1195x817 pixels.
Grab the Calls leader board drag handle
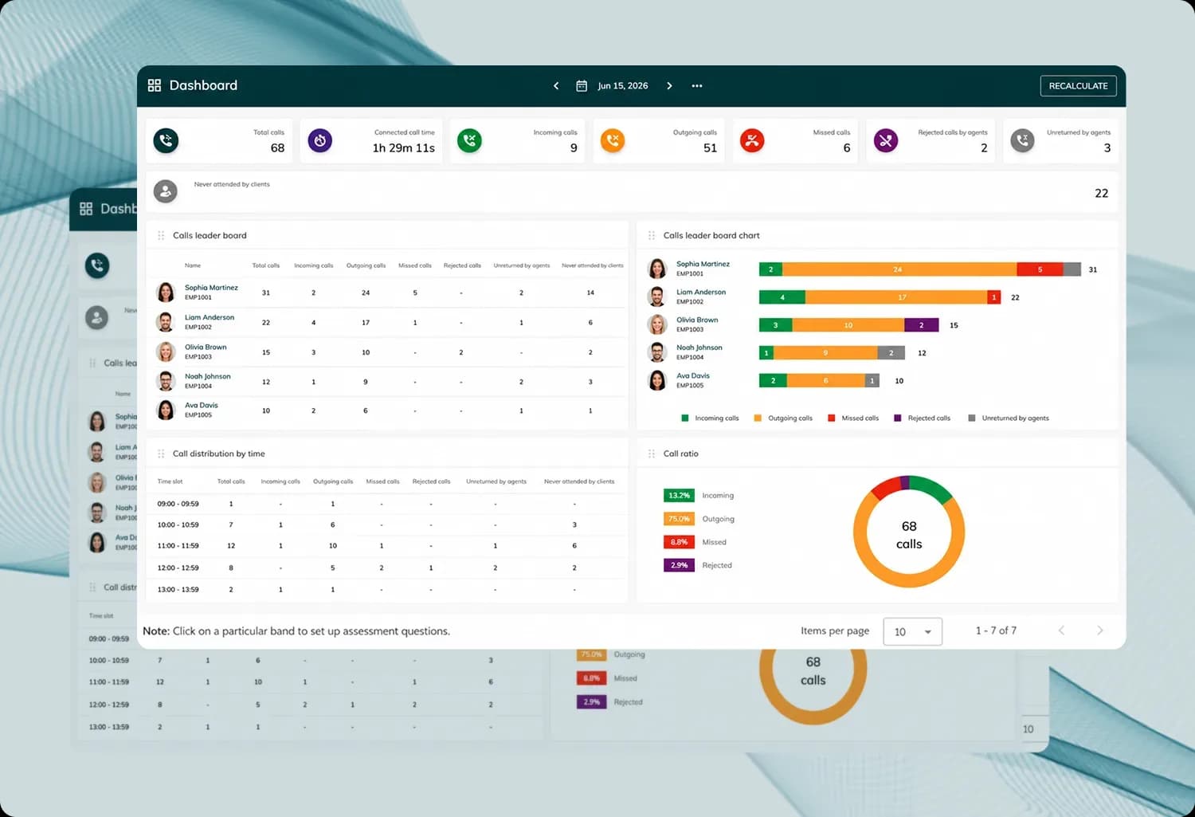click(x=161, y=235)
